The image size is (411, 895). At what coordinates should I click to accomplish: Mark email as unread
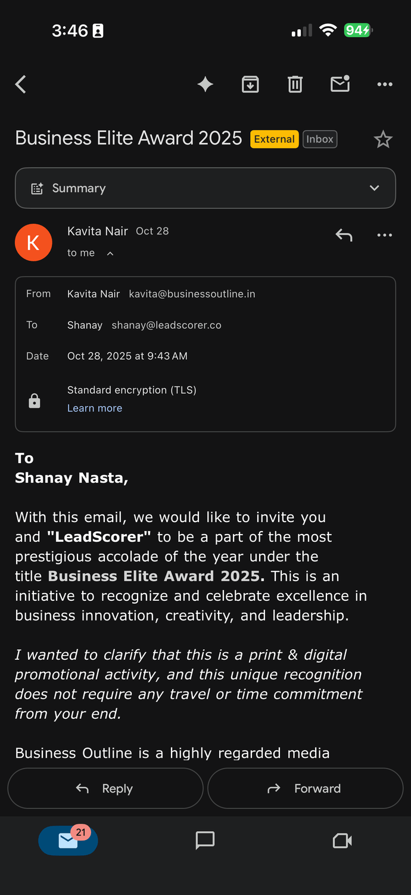coord(340,84)
